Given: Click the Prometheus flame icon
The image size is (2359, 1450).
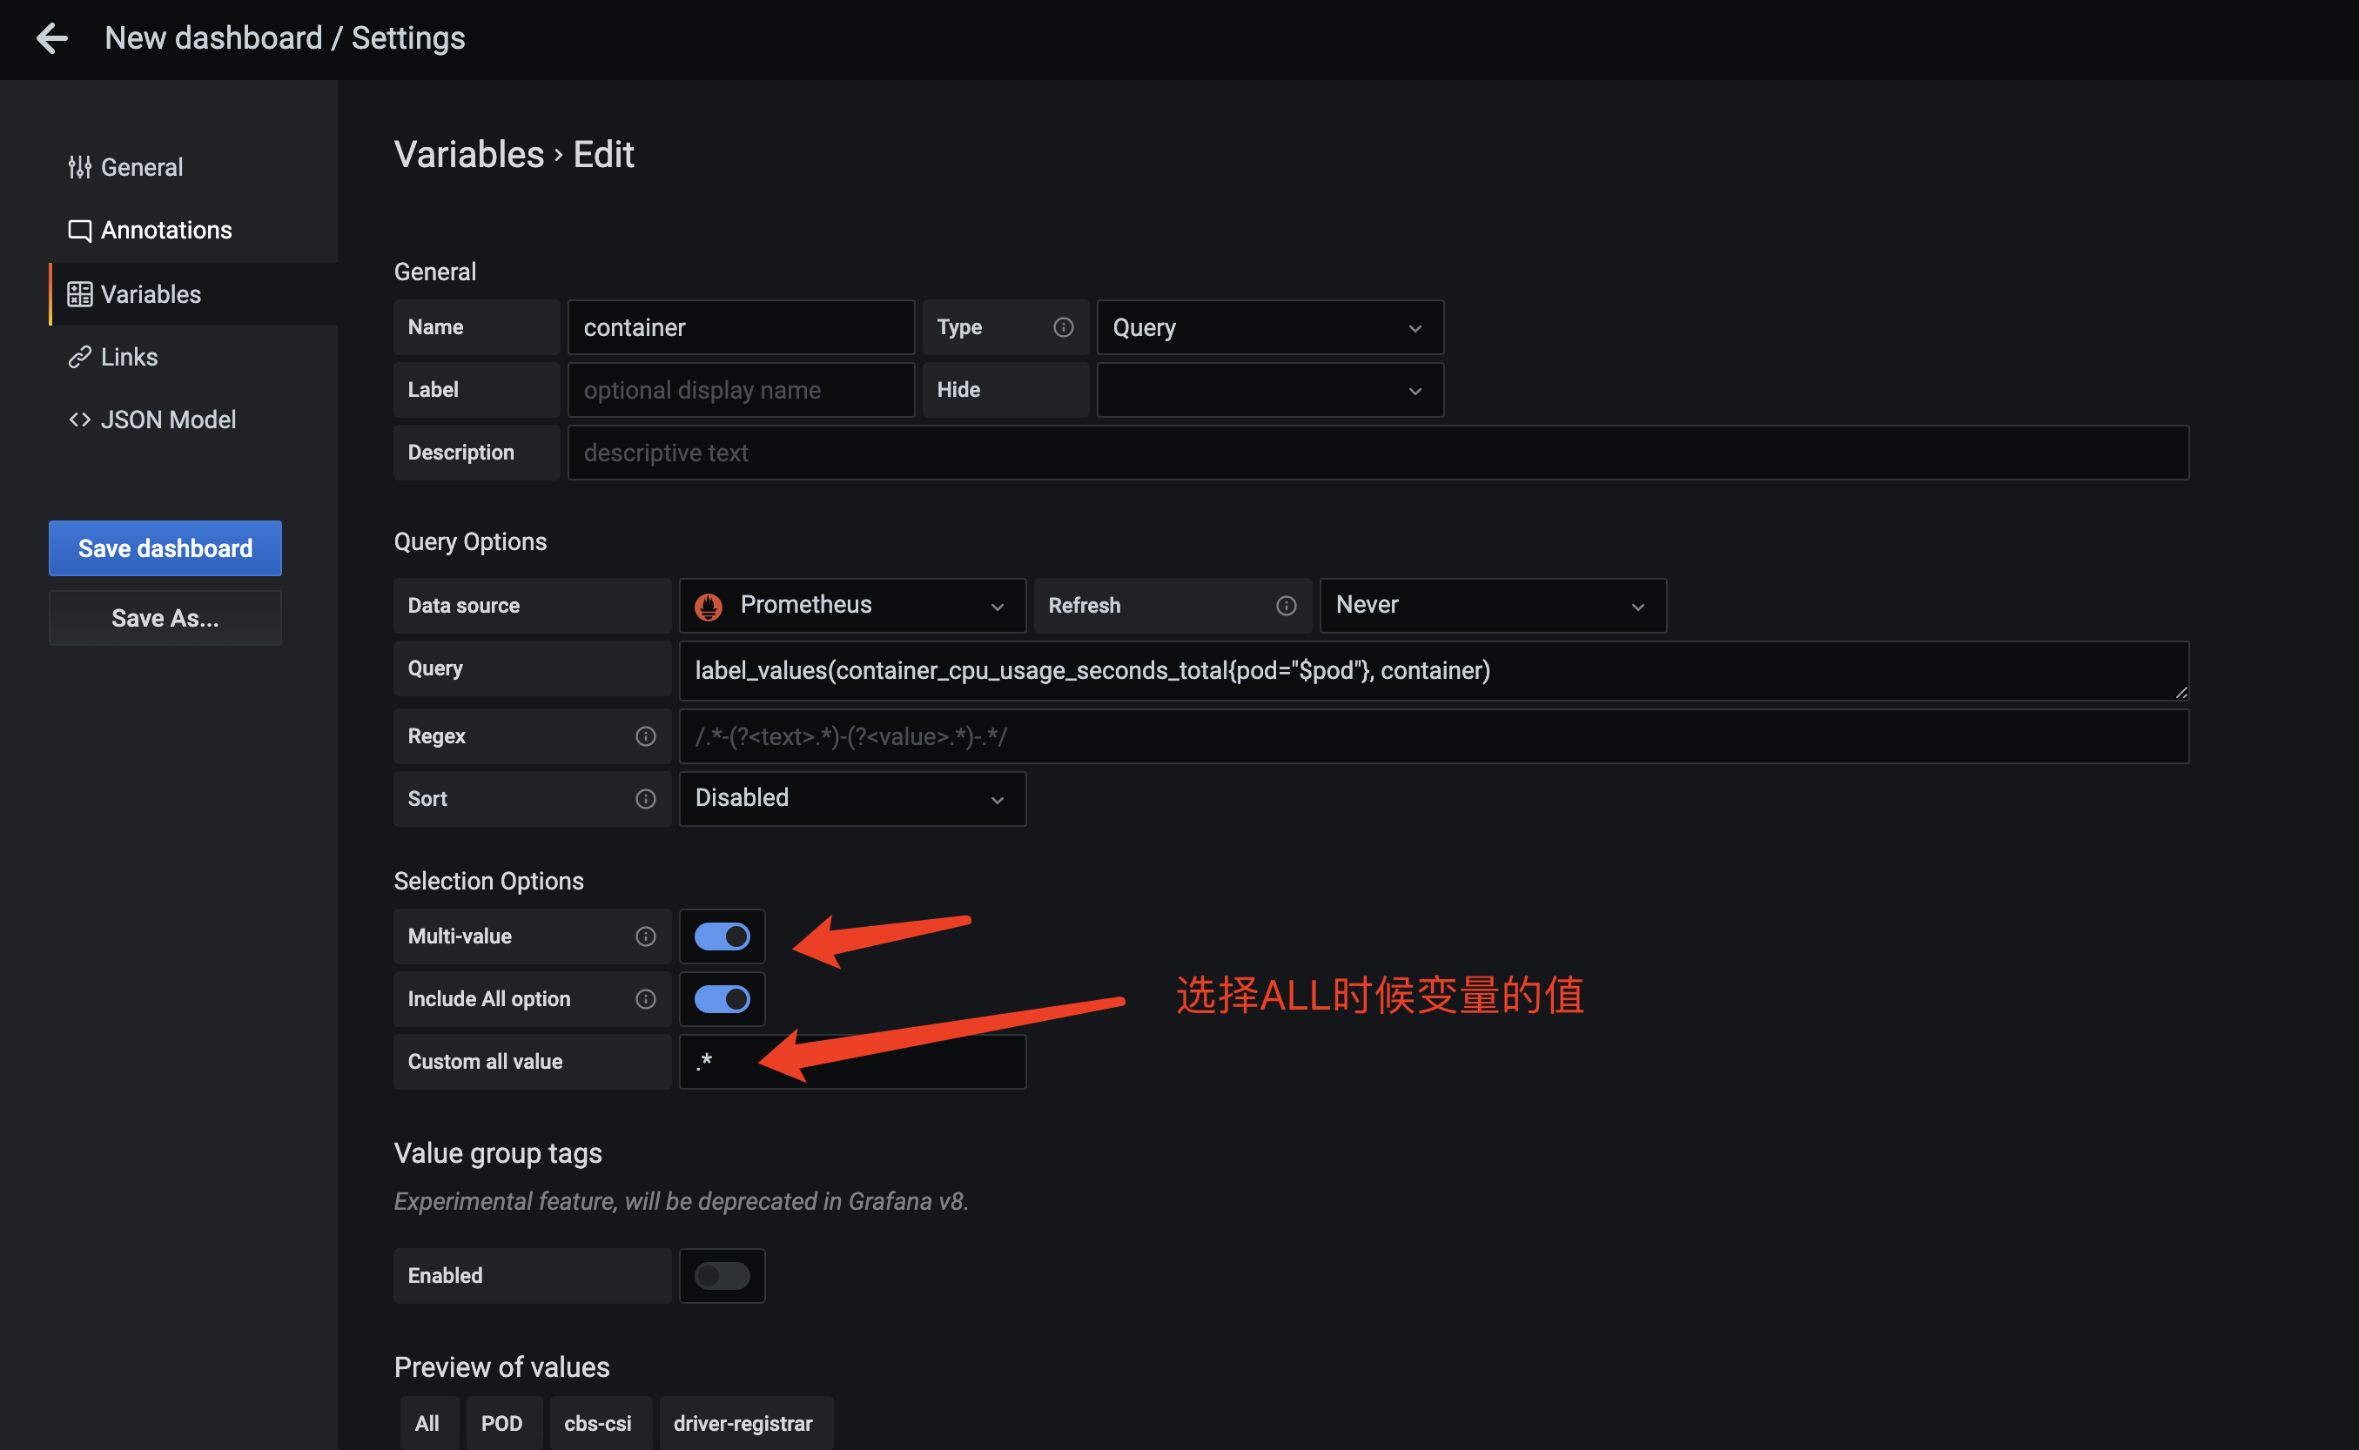Looking at the screenshot, I should [709, 606].
